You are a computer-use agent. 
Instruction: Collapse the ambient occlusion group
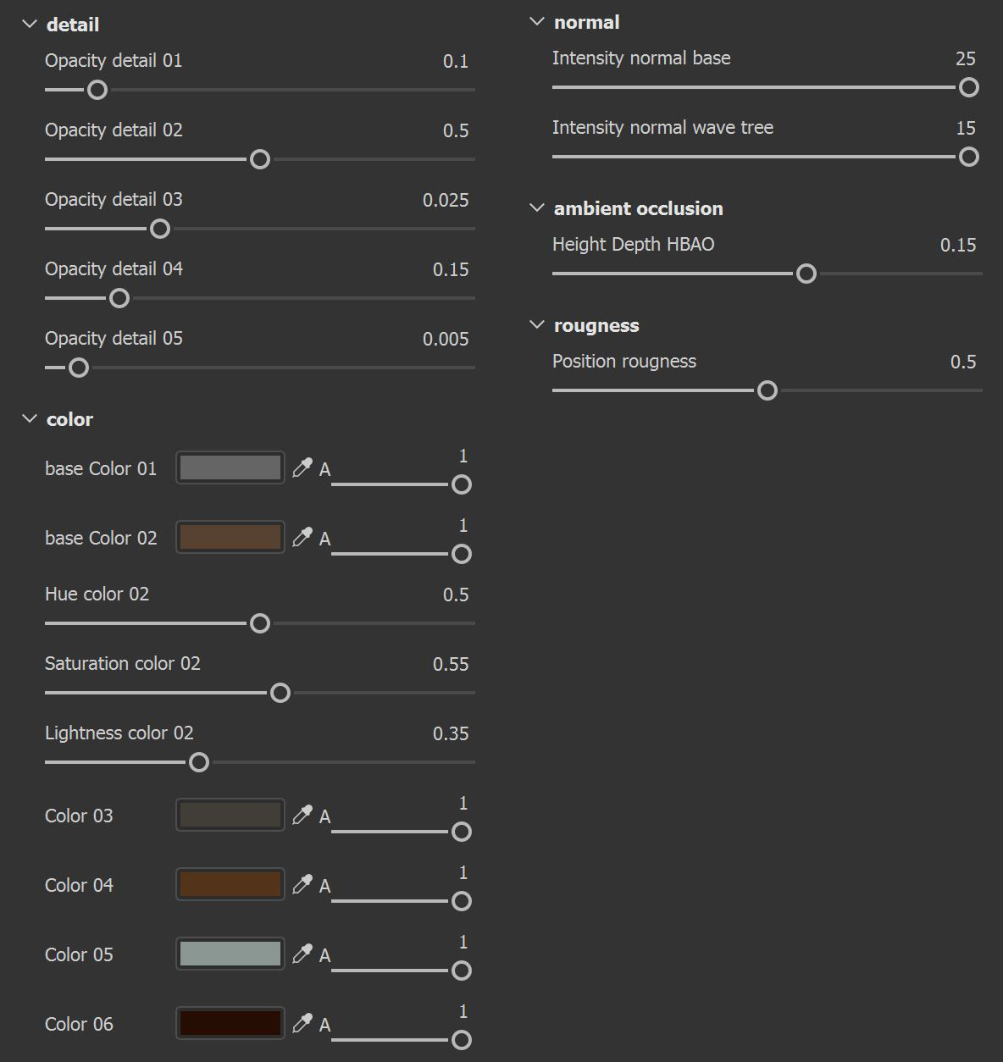click(x=536, y=208)
